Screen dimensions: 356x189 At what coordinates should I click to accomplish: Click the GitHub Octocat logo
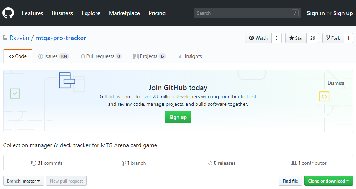pos(8,13)
